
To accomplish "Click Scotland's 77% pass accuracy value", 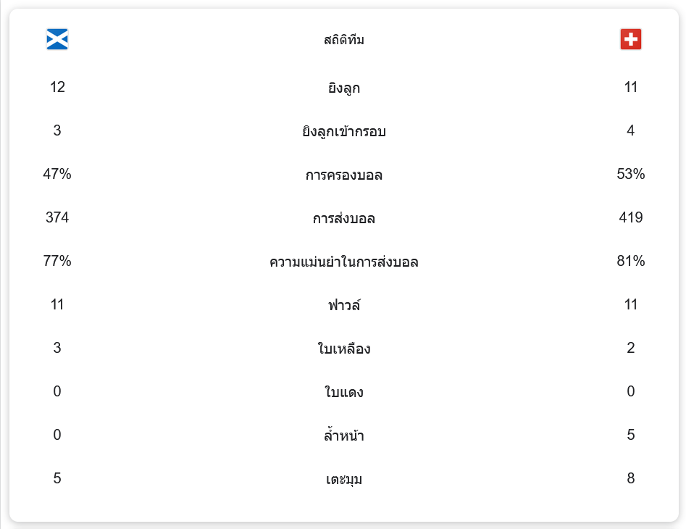I will [57, 261].
